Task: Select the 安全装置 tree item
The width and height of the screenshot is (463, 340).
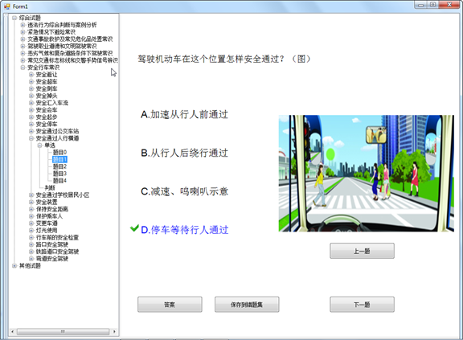Action: click(47, 202)
